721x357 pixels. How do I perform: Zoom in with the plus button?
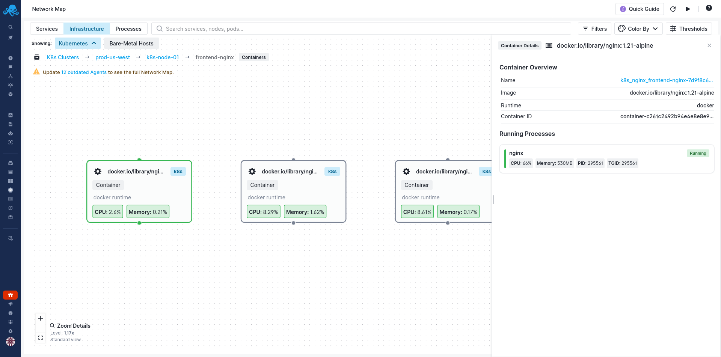pyautogui.click(x=41, y=318)
